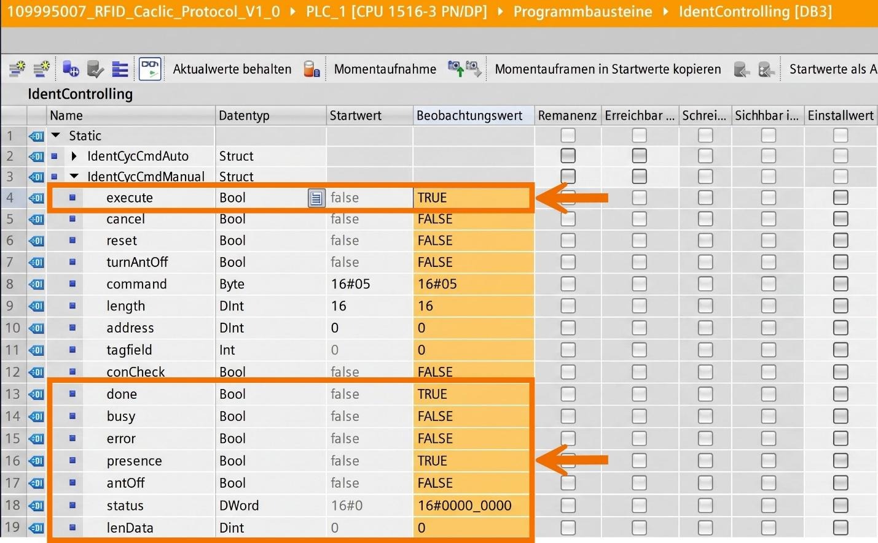
Task: Click Momentauframen in Startwerte kopieren
Action: pyautogui.click(x=608, y=69)
